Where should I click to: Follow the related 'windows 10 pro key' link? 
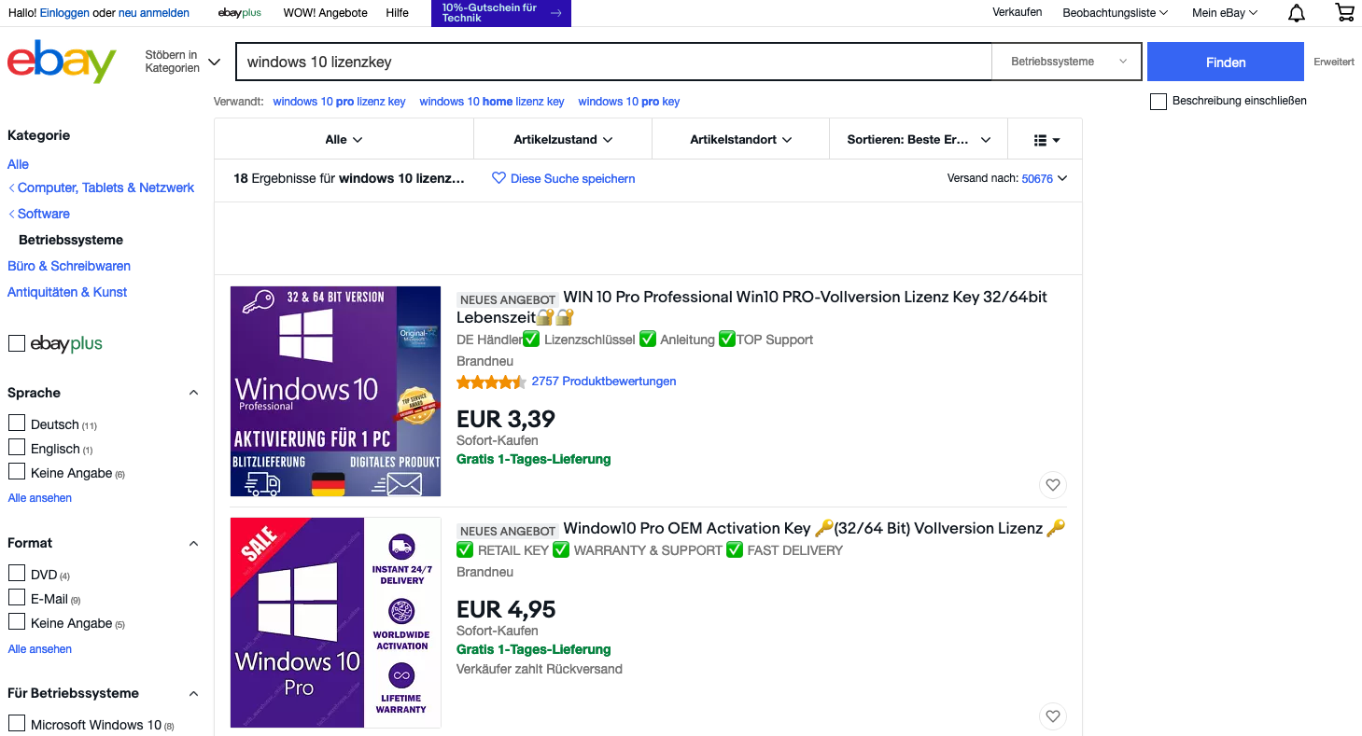coord(628,102)
